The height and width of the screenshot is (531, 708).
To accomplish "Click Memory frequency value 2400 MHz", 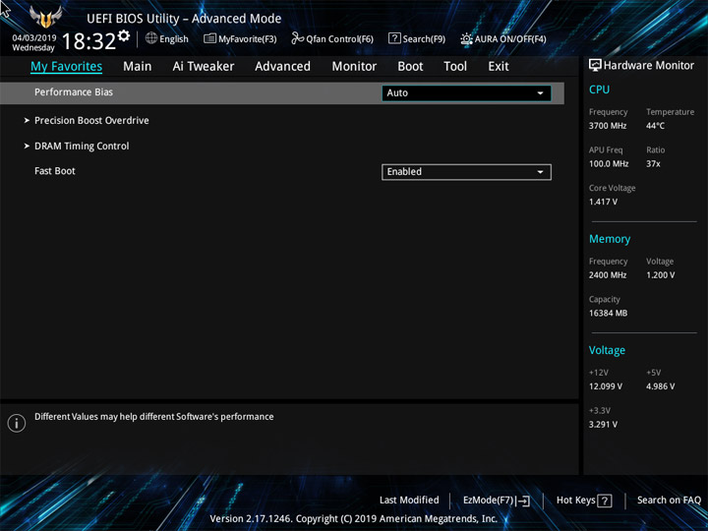I will [608, 274].
